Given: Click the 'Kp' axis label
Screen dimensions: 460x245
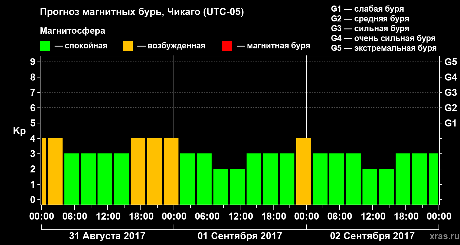Looking at the screenshot, I should point(19,131).
